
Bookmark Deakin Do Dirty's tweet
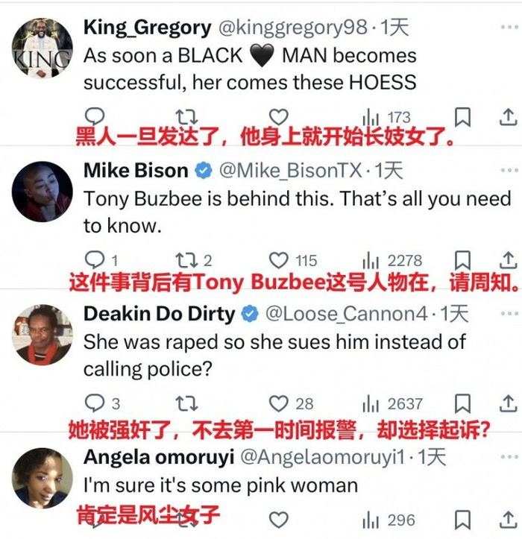[462, 403]
